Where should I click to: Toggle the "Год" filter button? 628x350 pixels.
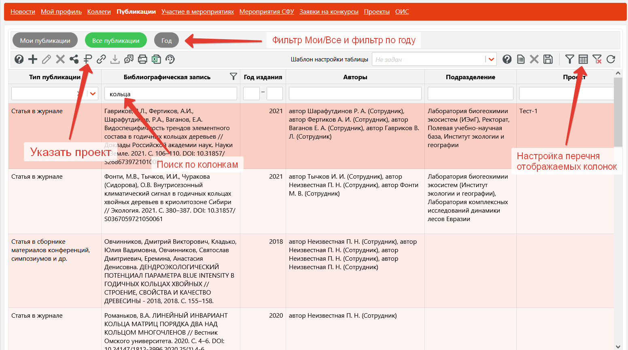tap(166, 40)
